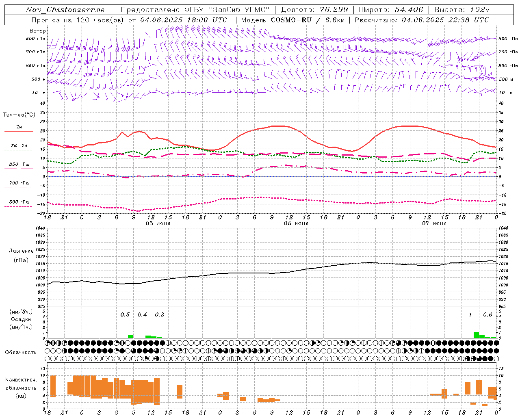
Task: Click the 'Конвективн.' convective cloud label
Action: pyautogui.click(x=21, y=380)
